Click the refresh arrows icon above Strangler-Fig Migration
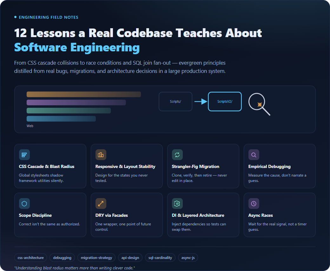This screenshot has width=330, height=271. pos(177,155)
